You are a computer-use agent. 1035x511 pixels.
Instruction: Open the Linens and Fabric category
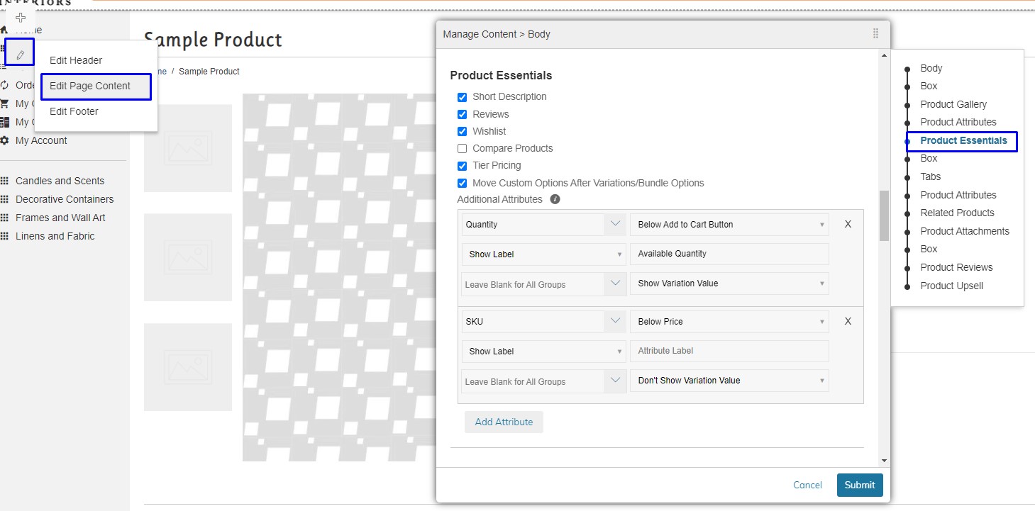point(55,236)
